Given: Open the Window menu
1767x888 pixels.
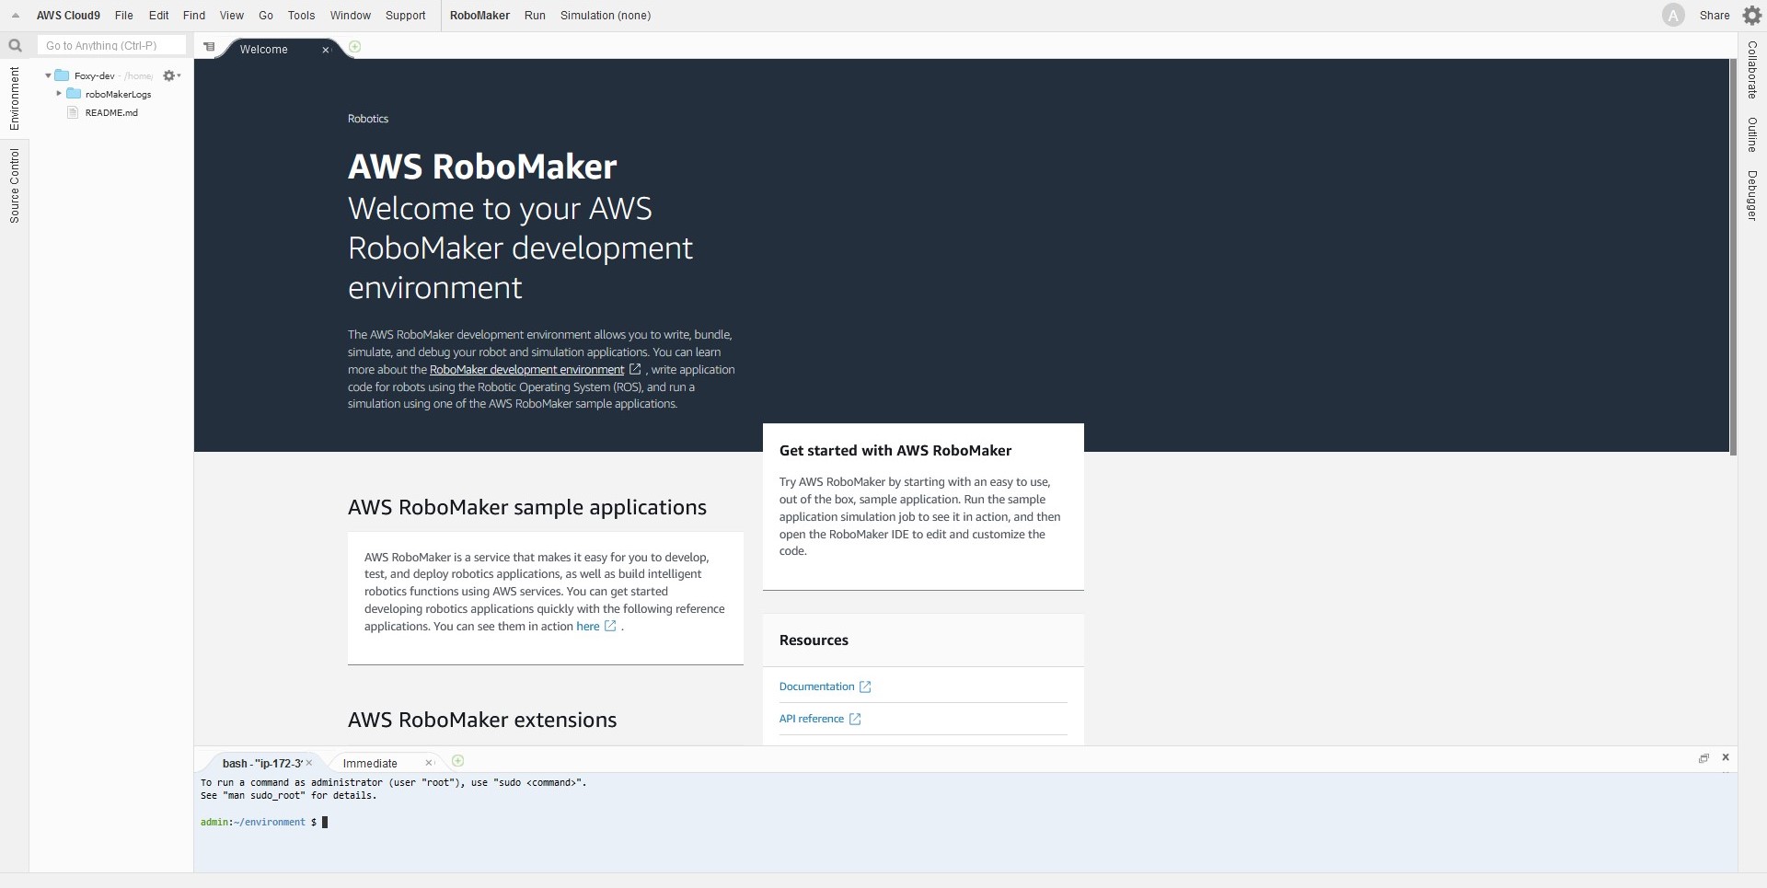Looking at the screenshot, I should [x=351, y=16].
